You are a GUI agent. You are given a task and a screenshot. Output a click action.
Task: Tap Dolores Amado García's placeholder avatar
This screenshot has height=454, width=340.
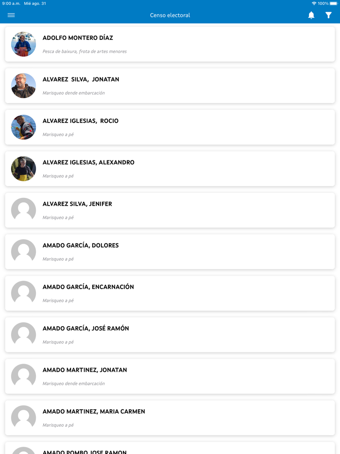click(23, 252)
